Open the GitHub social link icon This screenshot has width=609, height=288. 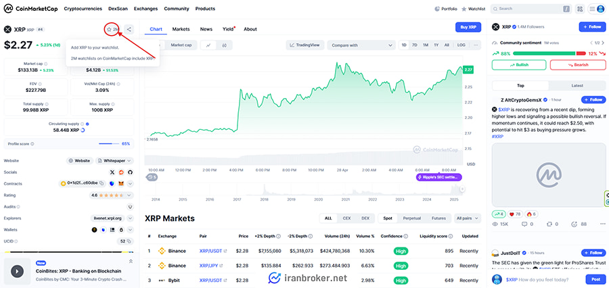coord(130,172)
